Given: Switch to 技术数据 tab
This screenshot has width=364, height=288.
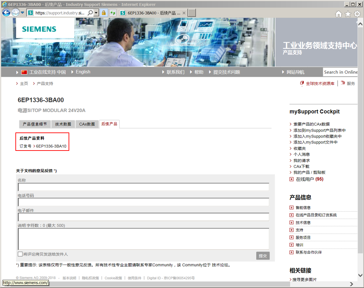Looking at the screenshot, I should (63, 124).
